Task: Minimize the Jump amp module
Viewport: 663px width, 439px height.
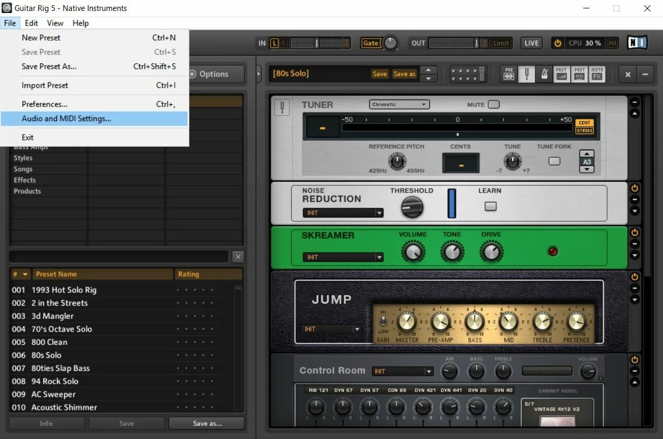Action: pyautogui.click(x=635, y=288)
